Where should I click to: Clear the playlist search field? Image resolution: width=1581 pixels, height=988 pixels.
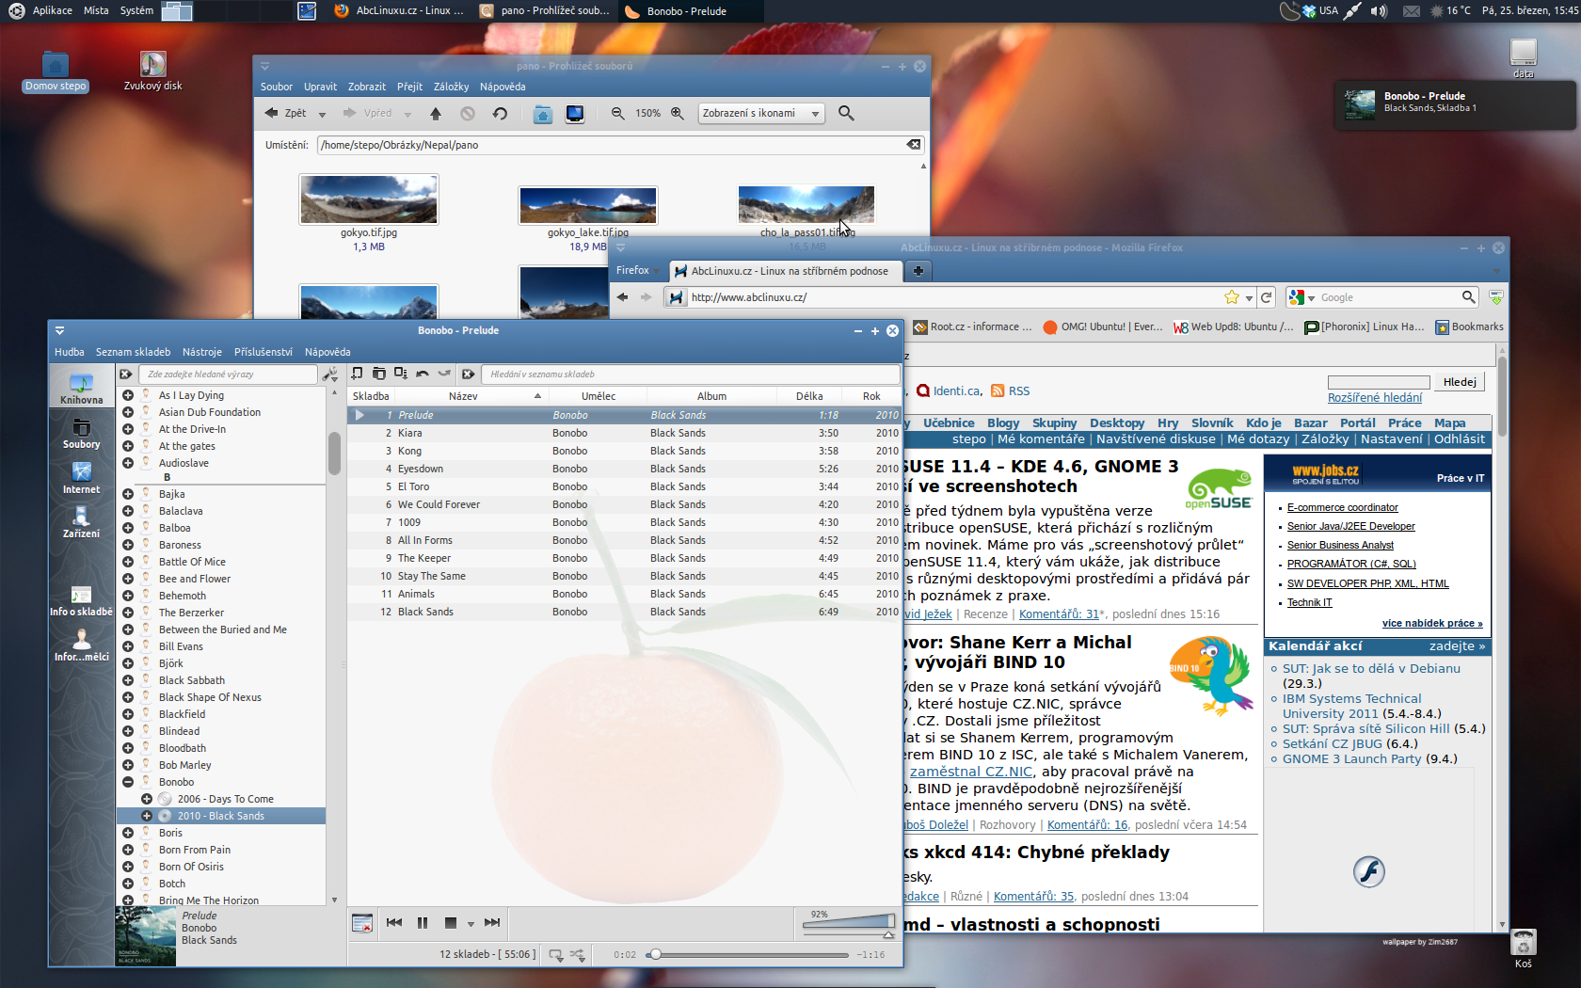(x=468, y=374)
